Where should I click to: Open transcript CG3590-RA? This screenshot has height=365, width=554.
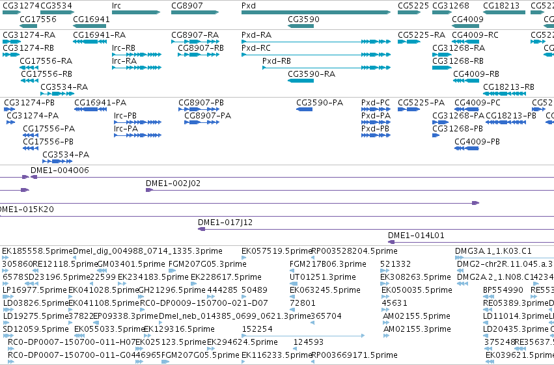click(x=301, y=81)
